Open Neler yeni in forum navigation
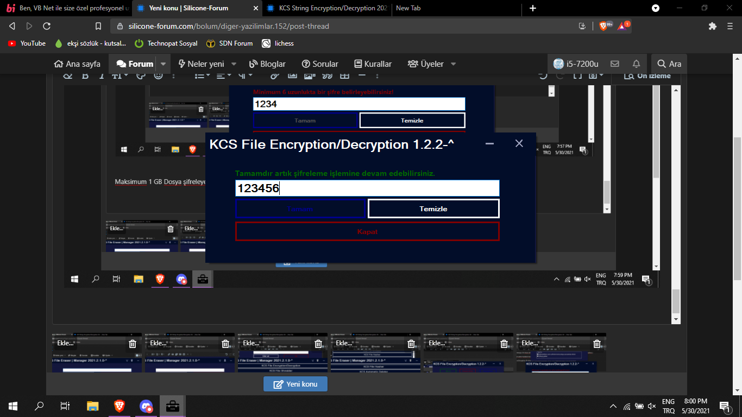742x417 pixels. coord(201,64)
